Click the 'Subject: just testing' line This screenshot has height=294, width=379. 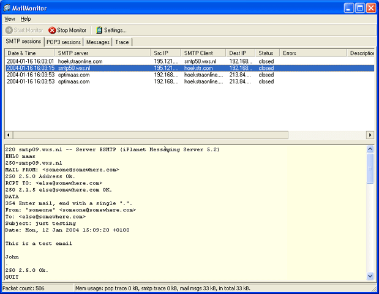click(x=40, y=224)
